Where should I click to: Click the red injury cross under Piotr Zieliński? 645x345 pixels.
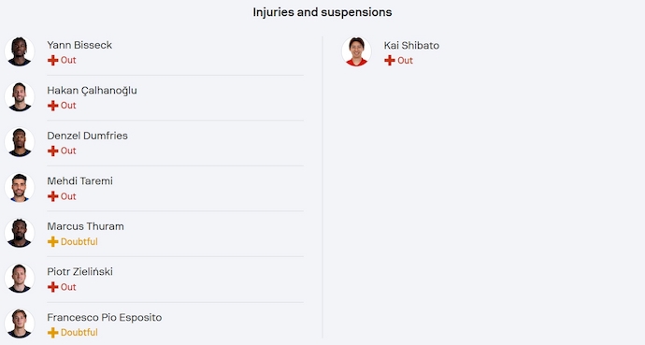tap(52, 287)
